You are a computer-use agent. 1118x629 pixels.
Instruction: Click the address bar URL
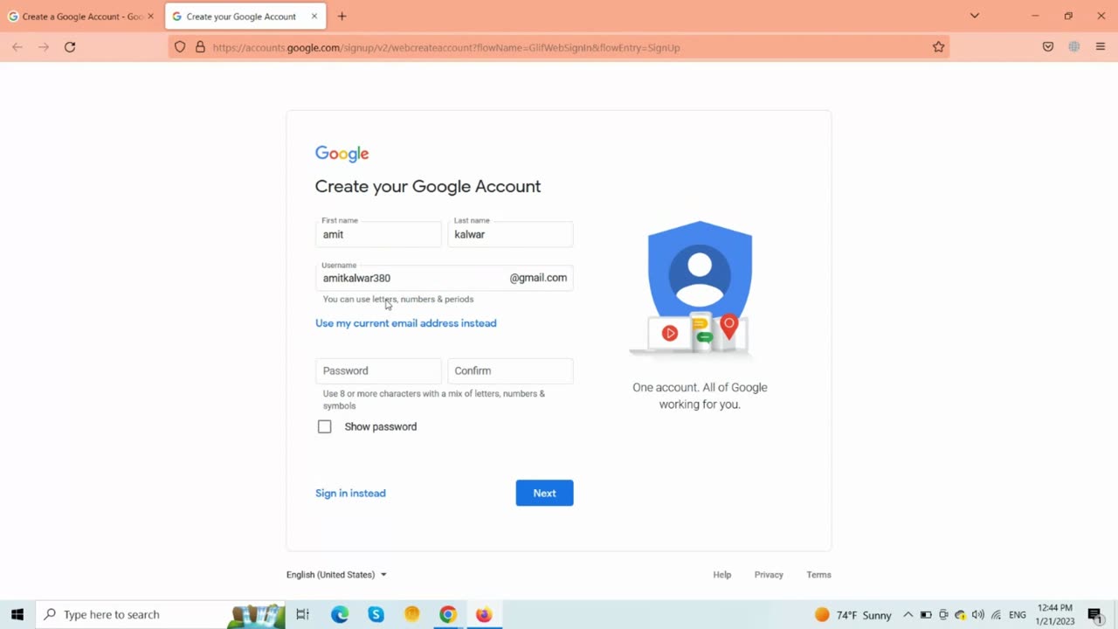point(445,47)
